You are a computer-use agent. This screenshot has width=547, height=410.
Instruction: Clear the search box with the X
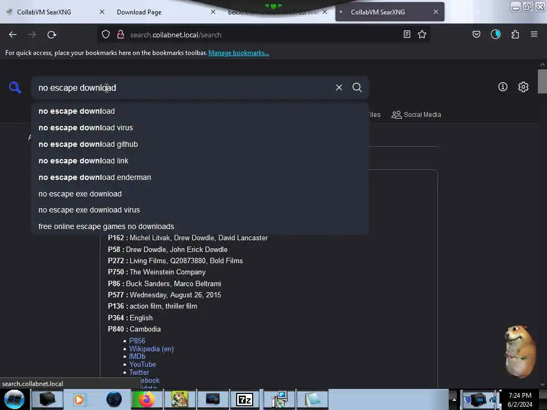[x=339, y=88]
